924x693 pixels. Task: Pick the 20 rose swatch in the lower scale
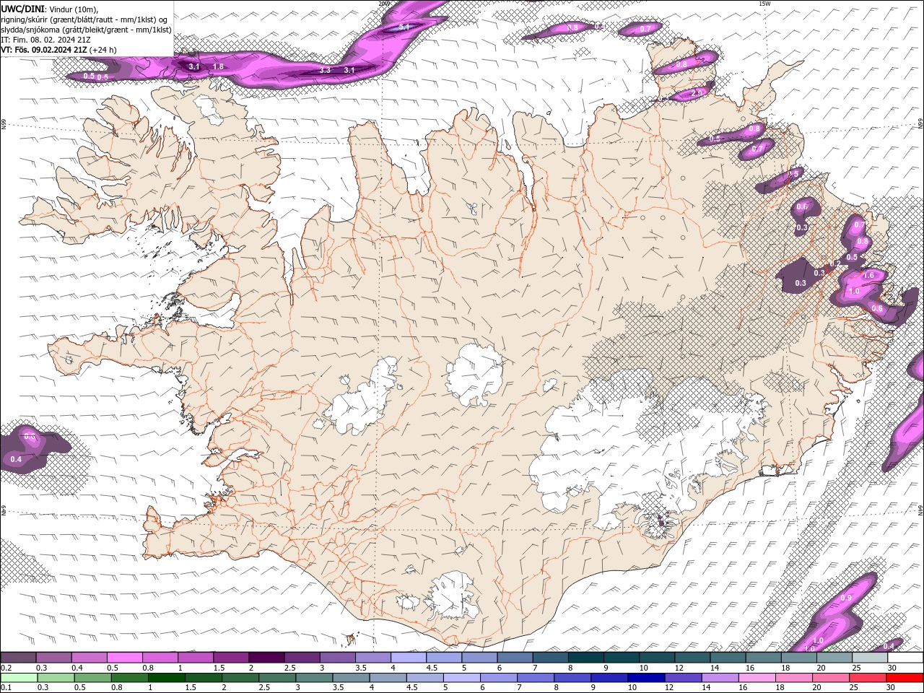coord(832,677)
